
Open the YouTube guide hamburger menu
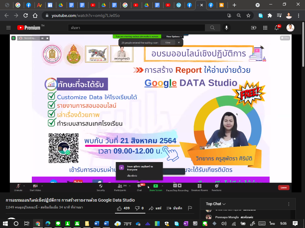pos(9,28)
